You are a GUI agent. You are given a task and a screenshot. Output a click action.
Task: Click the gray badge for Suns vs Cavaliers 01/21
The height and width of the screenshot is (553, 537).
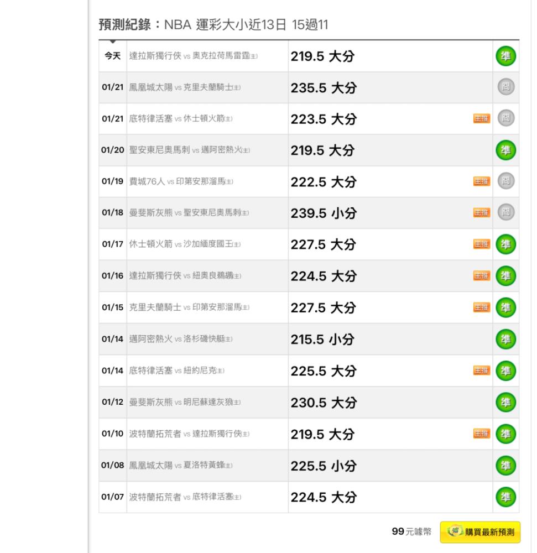(x=506, y=87)
